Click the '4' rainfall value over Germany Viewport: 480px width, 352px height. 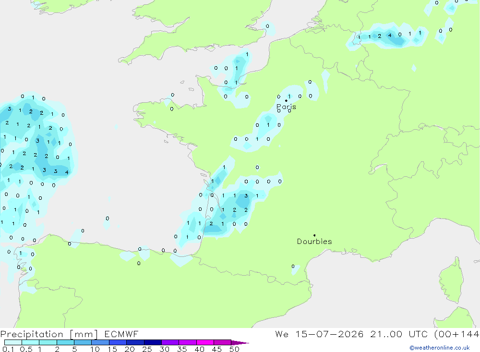point(390,35)
